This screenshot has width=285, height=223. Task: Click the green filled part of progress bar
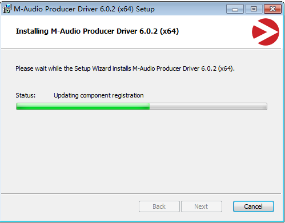click(83, 107)
